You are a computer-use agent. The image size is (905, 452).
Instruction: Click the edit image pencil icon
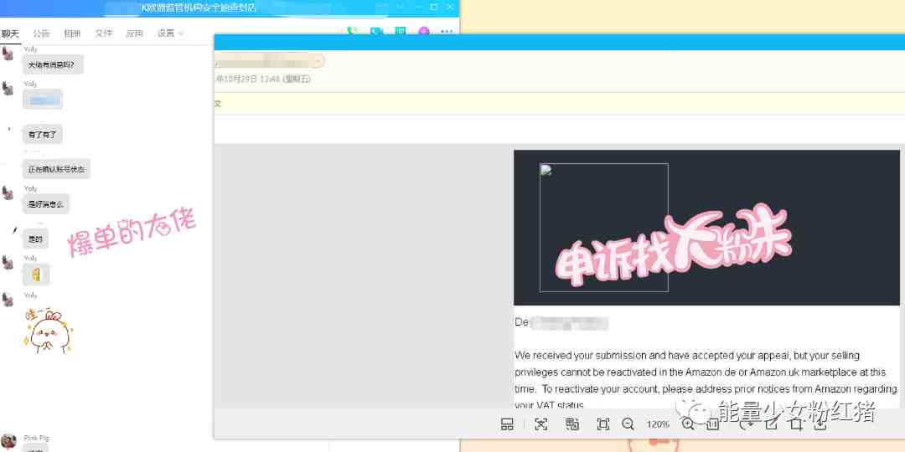pyautogui.click(x=771, y=425)
